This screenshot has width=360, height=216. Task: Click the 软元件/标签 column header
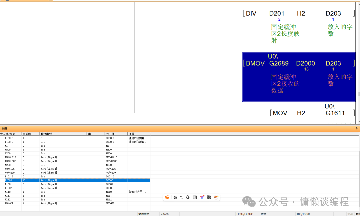pyautogui.click(x=11, y=134)
